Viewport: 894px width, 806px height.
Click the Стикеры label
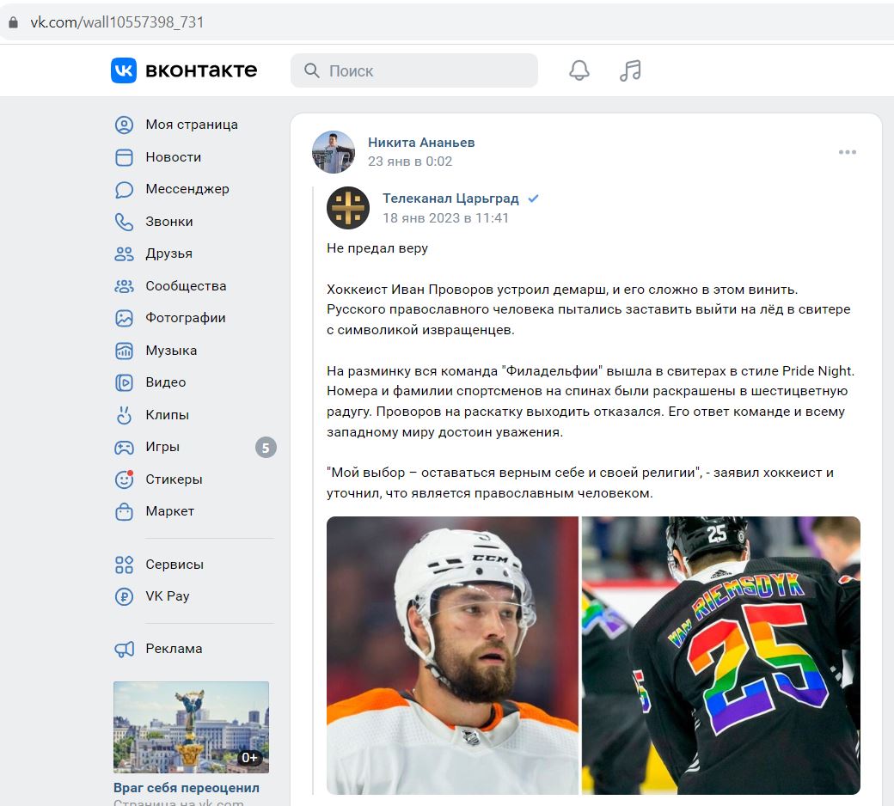click(x=174, y=479)
